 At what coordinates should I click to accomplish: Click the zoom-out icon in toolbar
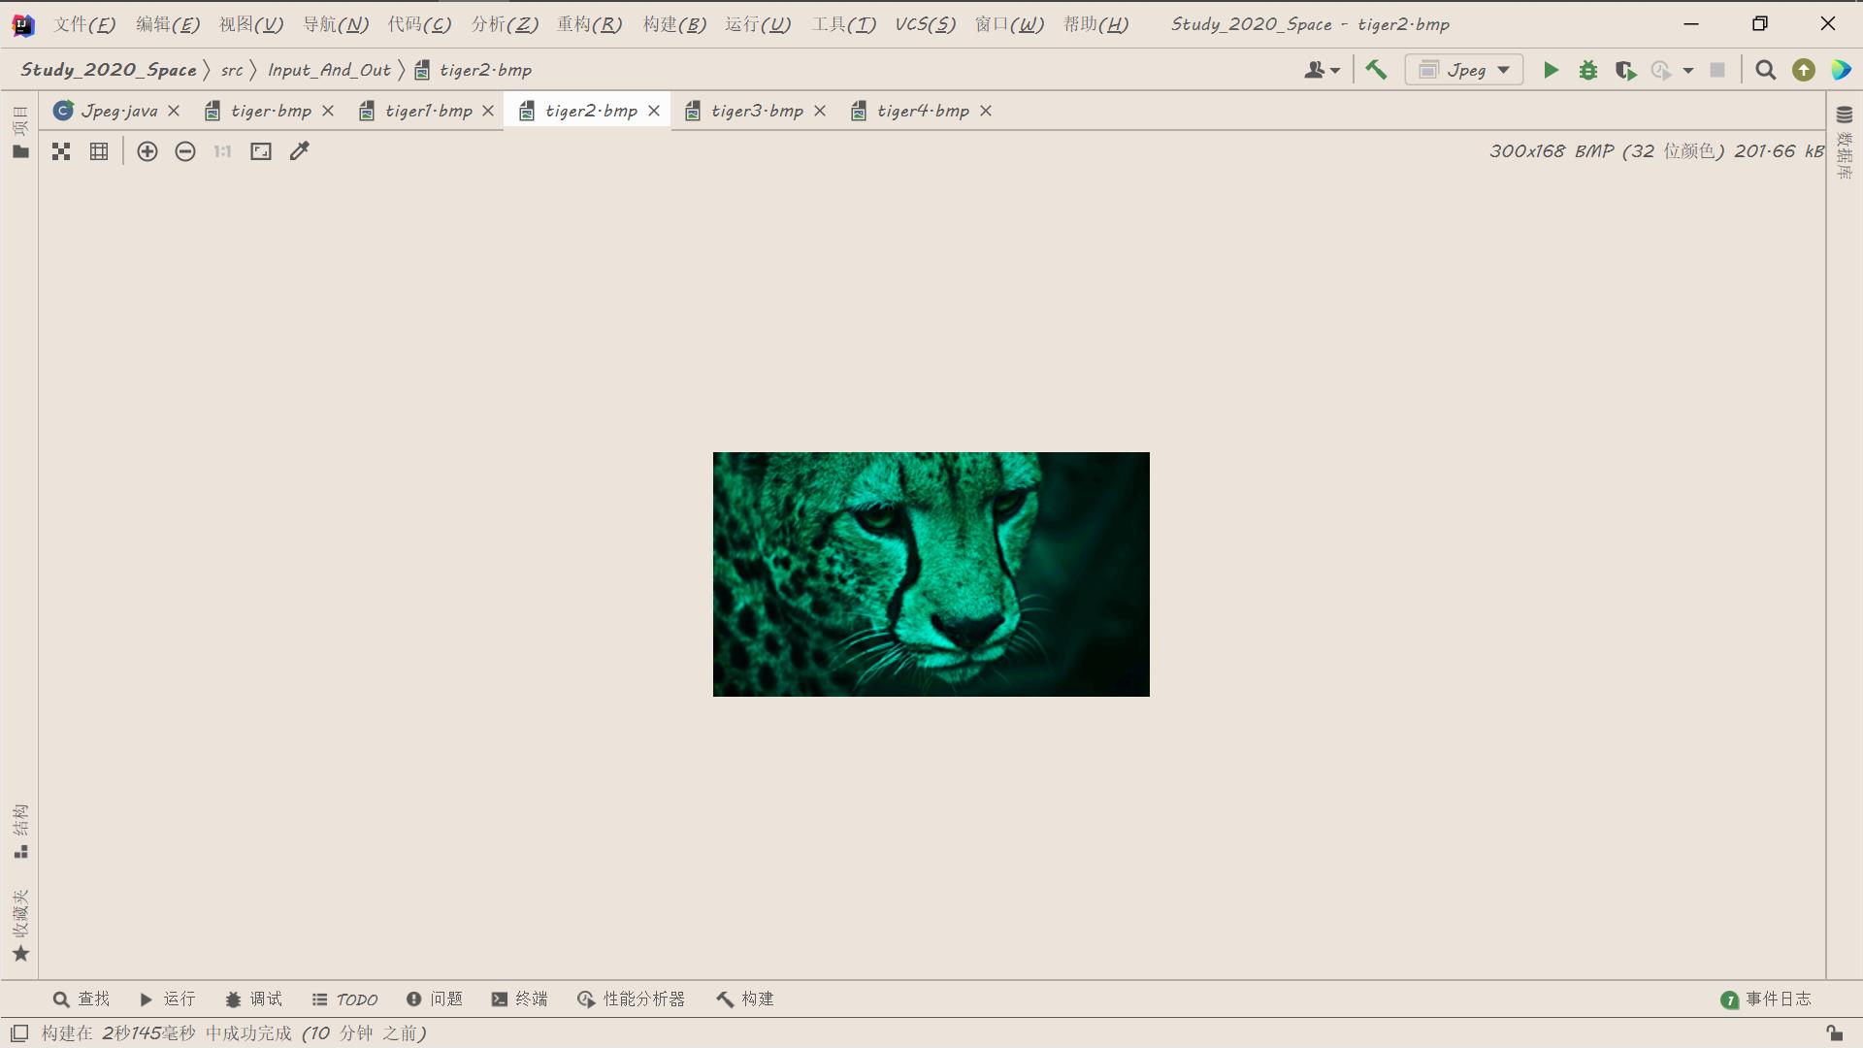184,151
